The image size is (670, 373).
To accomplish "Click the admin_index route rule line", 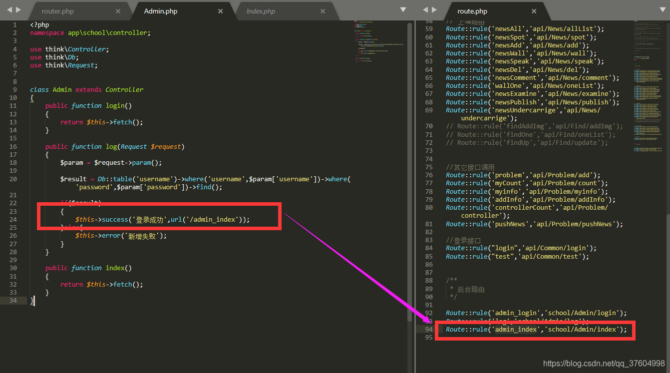I will click(x=536, y=329).
